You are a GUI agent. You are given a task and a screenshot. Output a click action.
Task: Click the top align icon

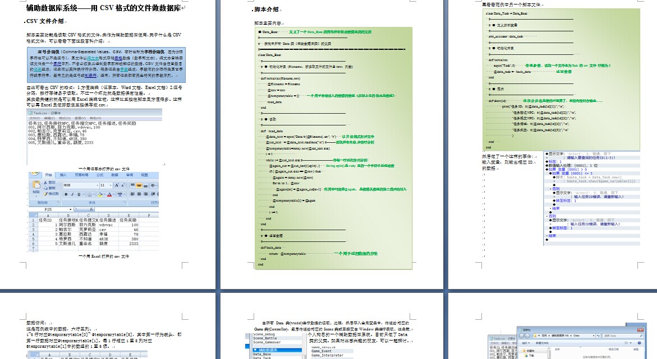coord(132,185)
